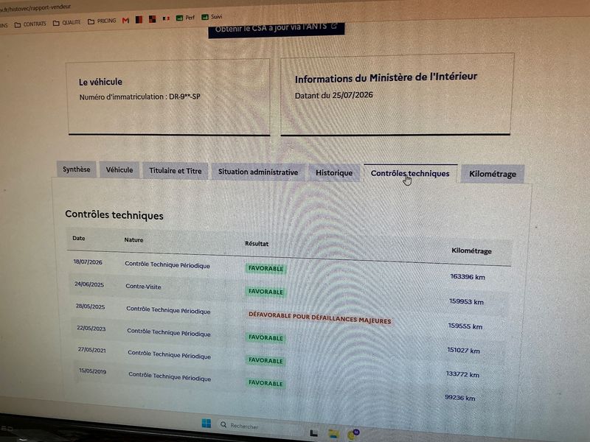Open the Gmail bookmark icon
The width and height of the screenshot is (590, 442).
125,21
